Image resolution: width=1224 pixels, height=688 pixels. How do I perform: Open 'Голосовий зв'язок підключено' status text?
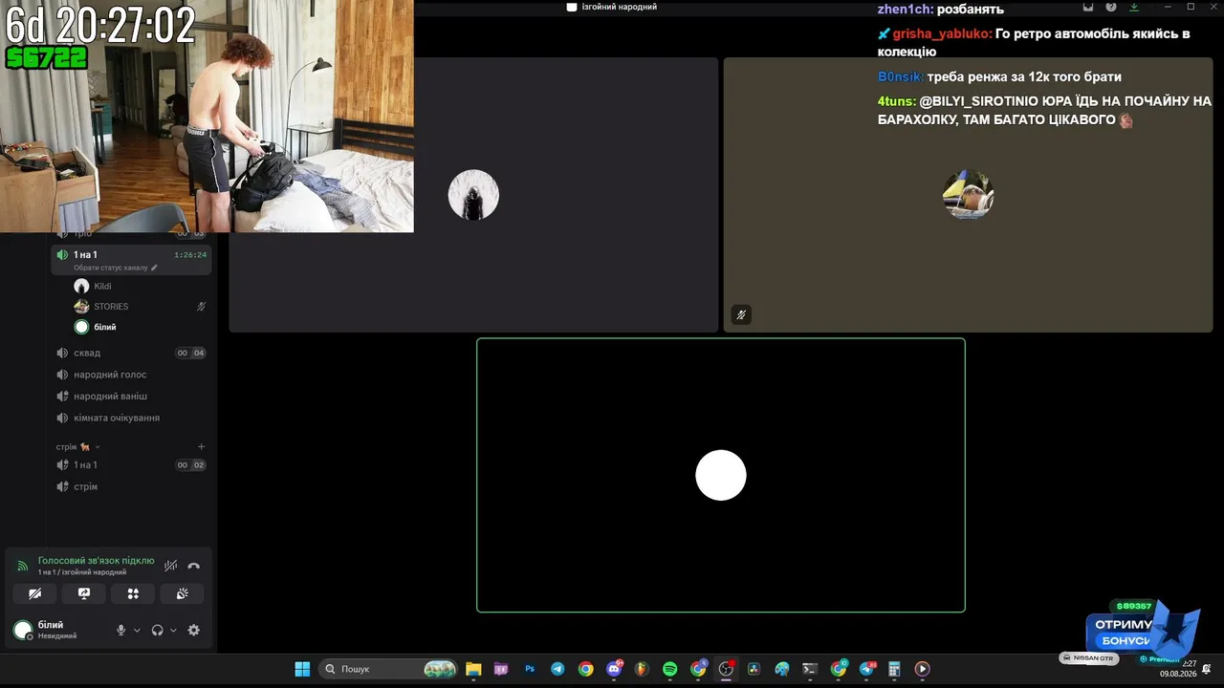click(x=97, y=561)
